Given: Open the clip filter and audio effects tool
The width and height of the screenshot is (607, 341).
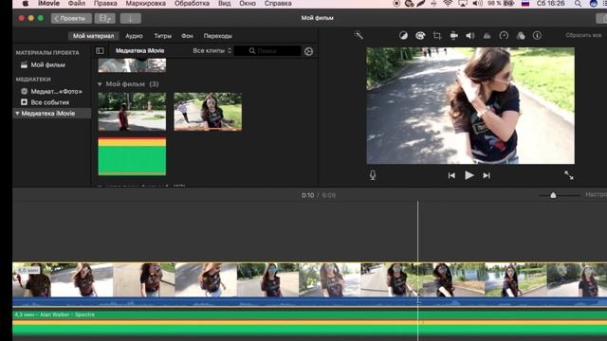Looking at the screenshot, I should [x=521, y=36].
